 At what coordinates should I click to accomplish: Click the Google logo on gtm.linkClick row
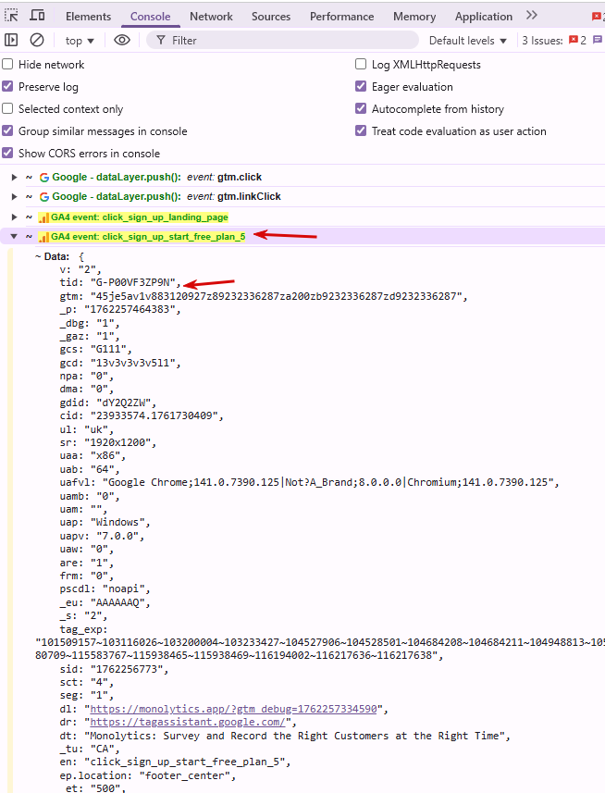click(x=44, y=197)
